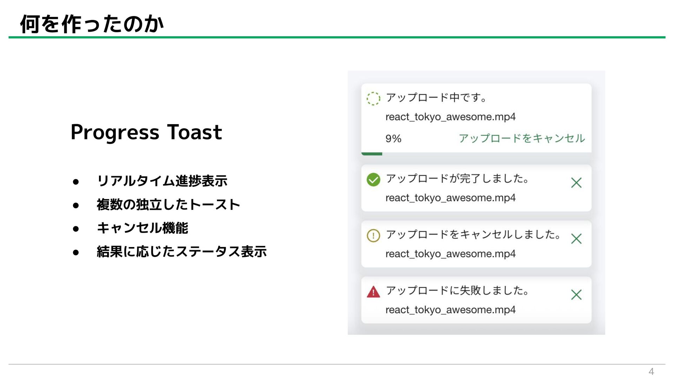
Task: Click the アップロードに失敗しました。 message
Action: (x=457, y=291)
